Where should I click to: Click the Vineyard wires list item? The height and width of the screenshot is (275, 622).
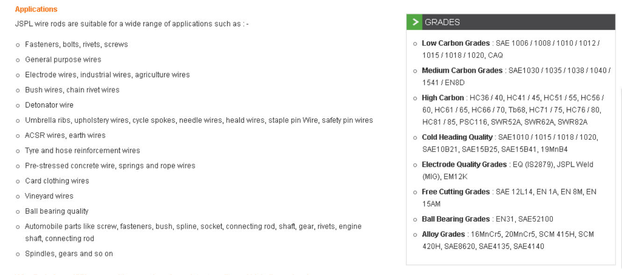pyautogui.click(x=49, y=196)
